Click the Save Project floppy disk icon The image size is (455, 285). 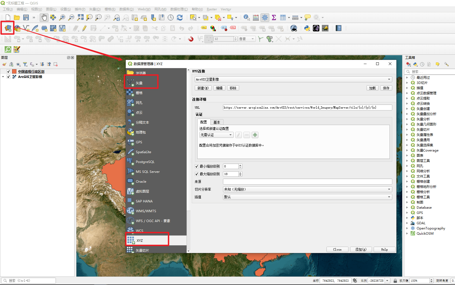tap(26, 18)
